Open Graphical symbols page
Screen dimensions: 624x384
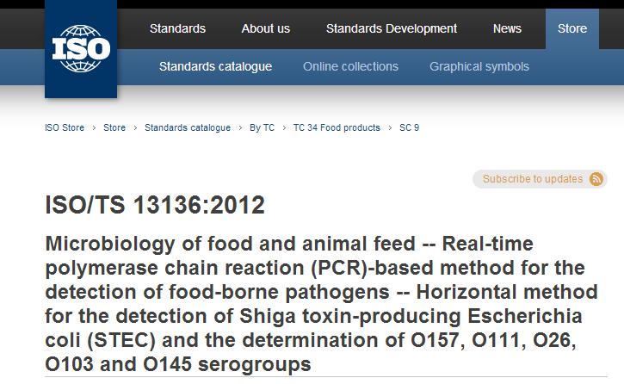[x=479, y=66]
